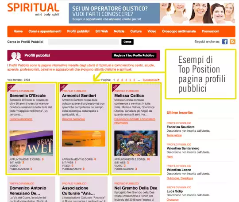Go to page 3 of results
The width and height of the screenshot is (239, 202).
(x=122, y=80)
